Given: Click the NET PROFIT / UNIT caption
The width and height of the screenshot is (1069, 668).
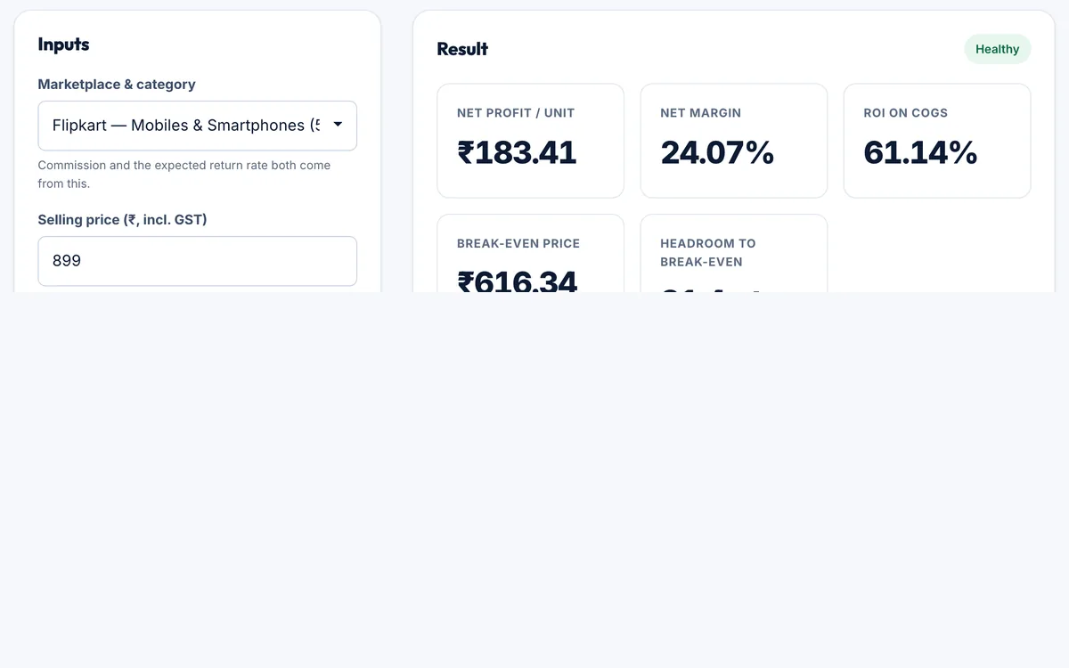Looking at the screenshot, I should pyautogui.click(x=516, y=113).
